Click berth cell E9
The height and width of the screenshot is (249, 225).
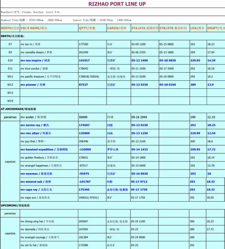[x=10, y=52]
